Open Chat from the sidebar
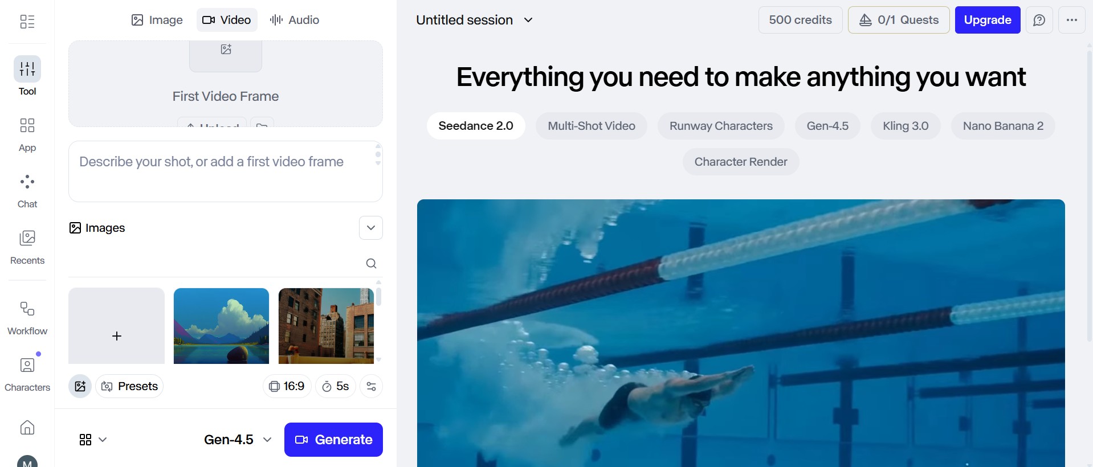Screen dimensions: 1093x467 27,182
